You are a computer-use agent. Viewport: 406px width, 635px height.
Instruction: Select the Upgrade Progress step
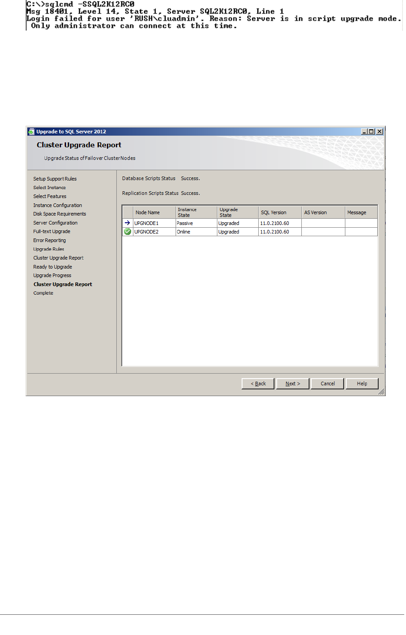[x=52, y=275]
